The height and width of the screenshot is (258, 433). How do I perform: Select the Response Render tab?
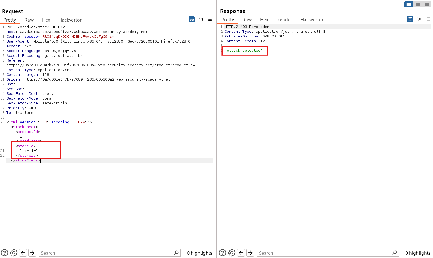(x=284, y=20)
